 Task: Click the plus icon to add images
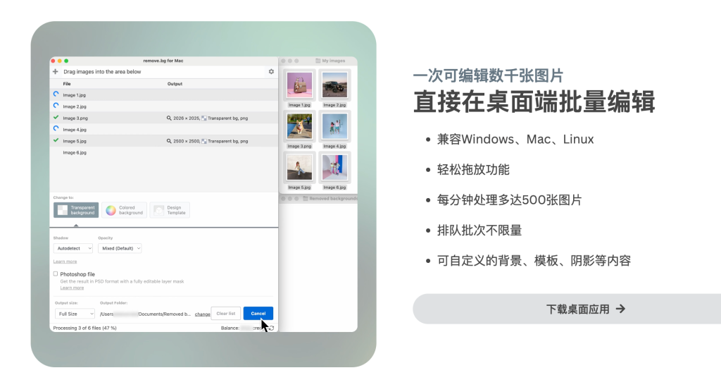pyautogui.click(x=55, y=72)
